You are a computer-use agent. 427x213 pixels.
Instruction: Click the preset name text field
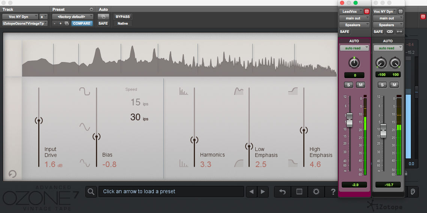[x=171, y=192]
